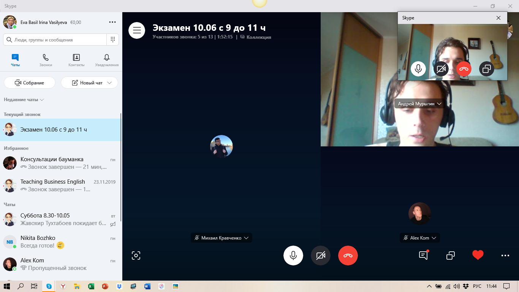Mute the microphone in main call controls
Image resolution: width=519 pixels, height=292 pixels.
[293, 255]
